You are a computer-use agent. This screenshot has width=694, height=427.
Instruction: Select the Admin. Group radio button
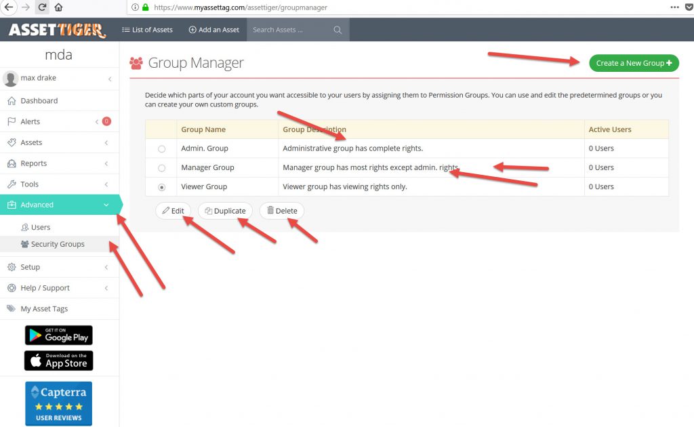(x=161, y=148)
